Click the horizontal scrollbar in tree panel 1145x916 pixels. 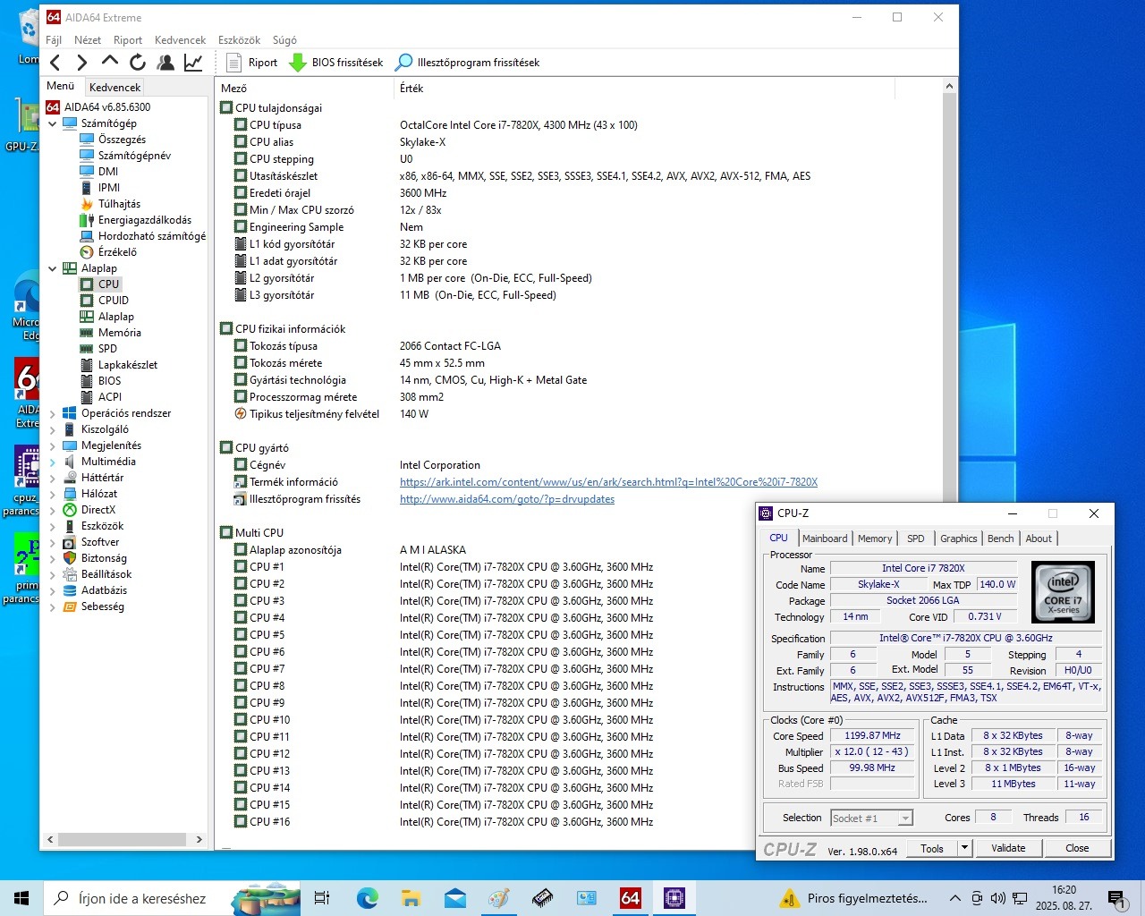124,839
